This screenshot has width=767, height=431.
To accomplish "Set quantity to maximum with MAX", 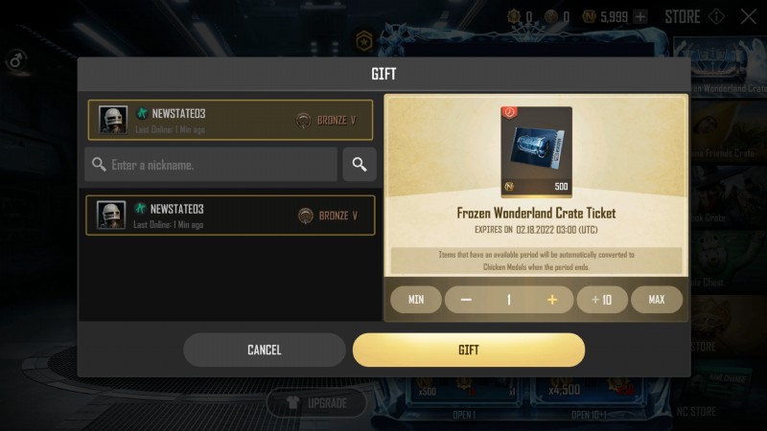I will (x=657, y=300).
